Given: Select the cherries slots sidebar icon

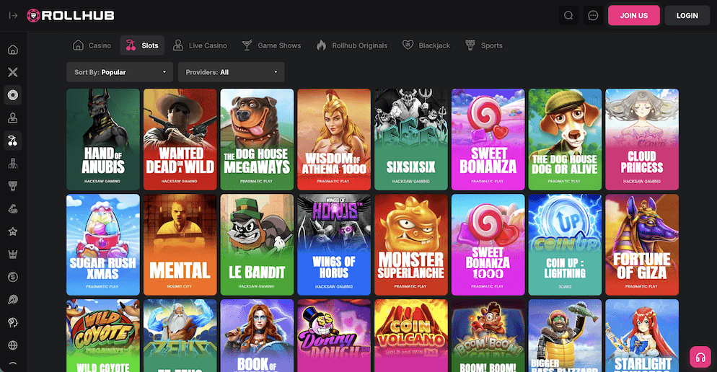Looking at the screenshot, I should click(x=13, y=141).
